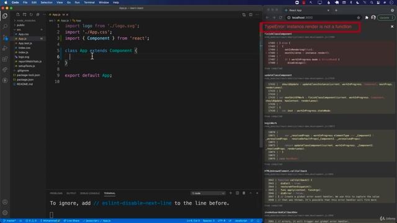
Task: Split the editor to the right
Action: click(251, 15)
